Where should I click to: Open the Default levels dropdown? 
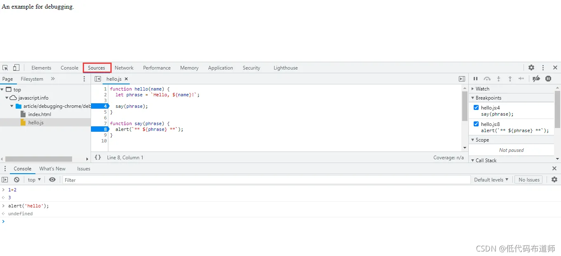coord(491,179)
